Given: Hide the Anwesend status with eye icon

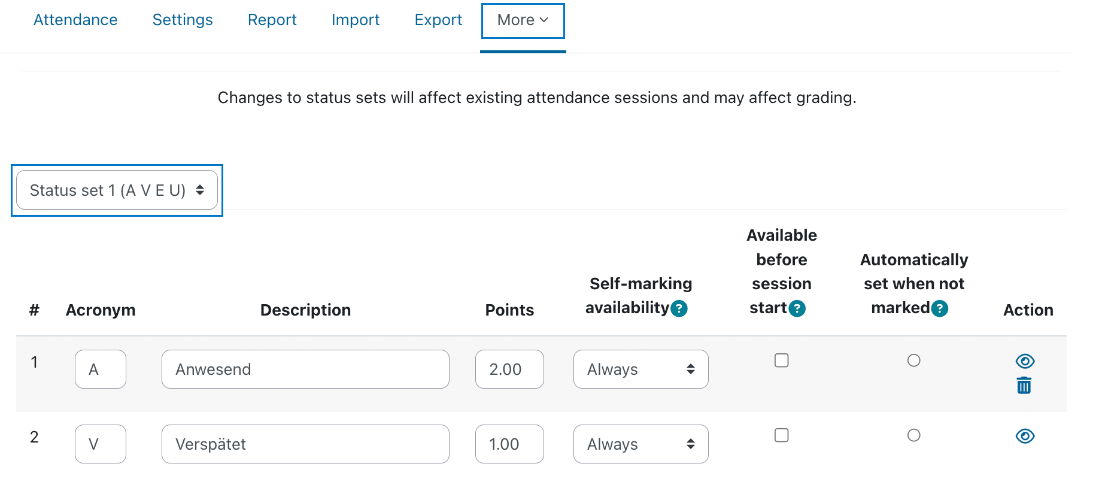Looking at the screenshot, I should click(x=1025, y=361).
